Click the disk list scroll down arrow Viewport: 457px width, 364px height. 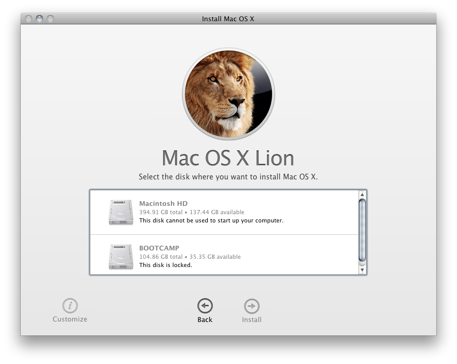click(362, 270)
